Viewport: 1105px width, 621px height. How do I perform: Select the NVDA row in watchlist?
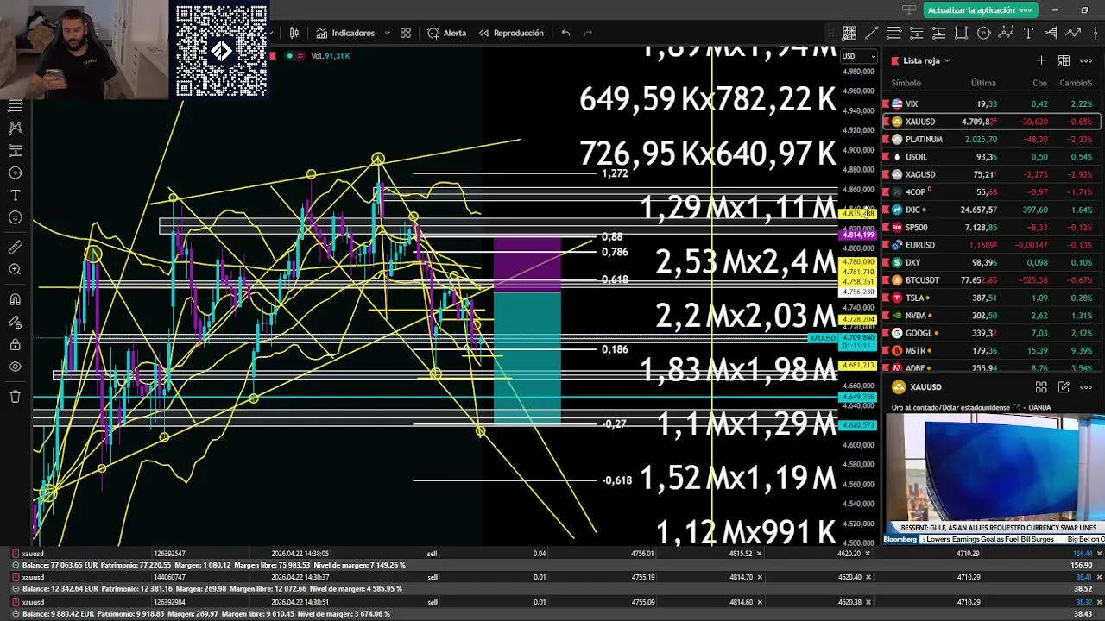(x=991, y=316)
